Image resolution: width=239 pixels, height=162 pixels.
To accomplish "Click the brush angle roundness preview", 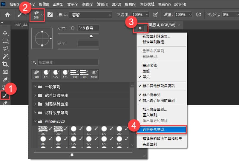I will [42, 38].
